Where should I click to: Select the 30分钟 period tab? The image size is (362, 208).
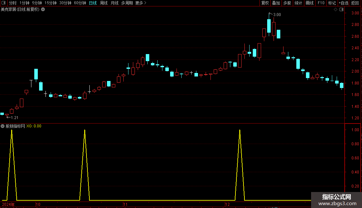[65, 3]
